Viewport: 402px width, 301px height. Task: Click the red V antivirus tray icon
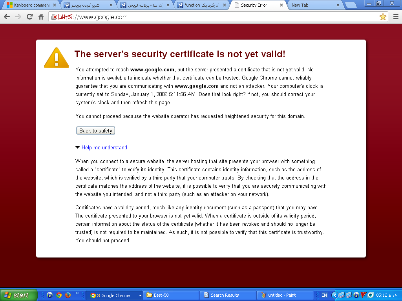[363, 295]
